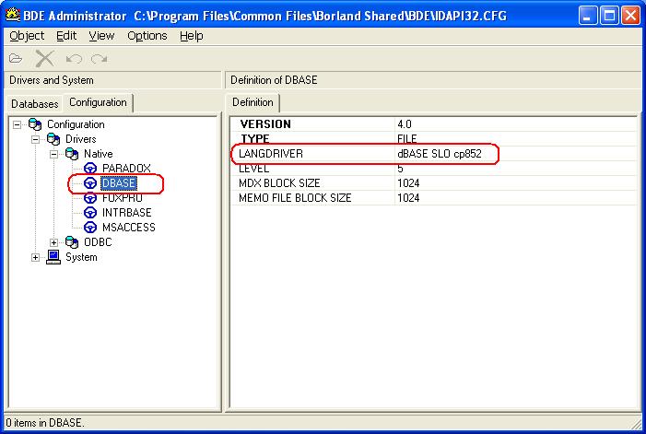This screenshot has height=434, width=646.
Task: Click the TYPE value FILE
Action: click(407, 139)
